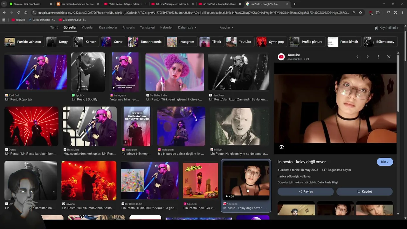Switch to the Haberler tab
Viewport: 407px width, 229px height.
click(x=167, y=27)
